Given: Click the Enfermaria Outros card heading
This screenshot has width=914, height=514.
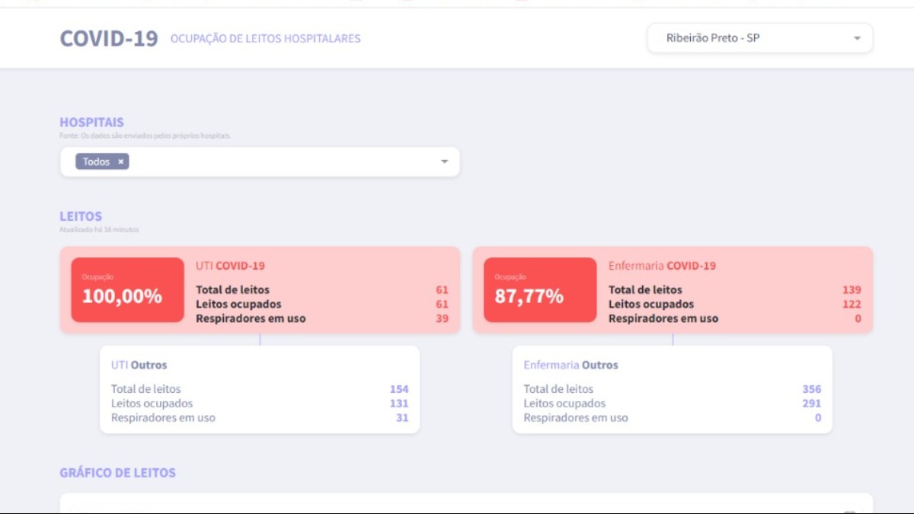Looking at the screenshot, I should coord(570,365).
